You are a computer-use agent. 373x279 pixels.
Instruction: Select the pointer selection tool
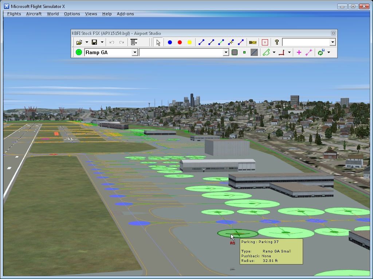[158, 42]
